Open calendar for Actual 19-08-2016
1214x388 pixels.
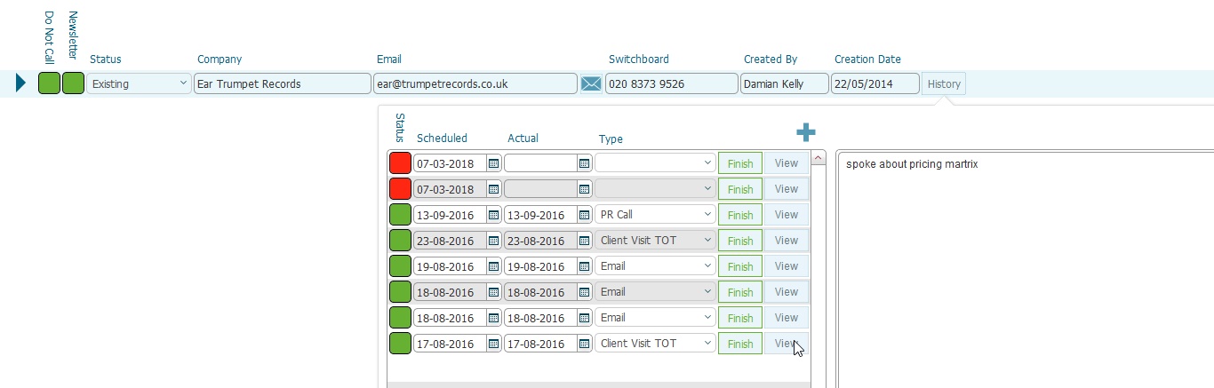click(584, 266)
